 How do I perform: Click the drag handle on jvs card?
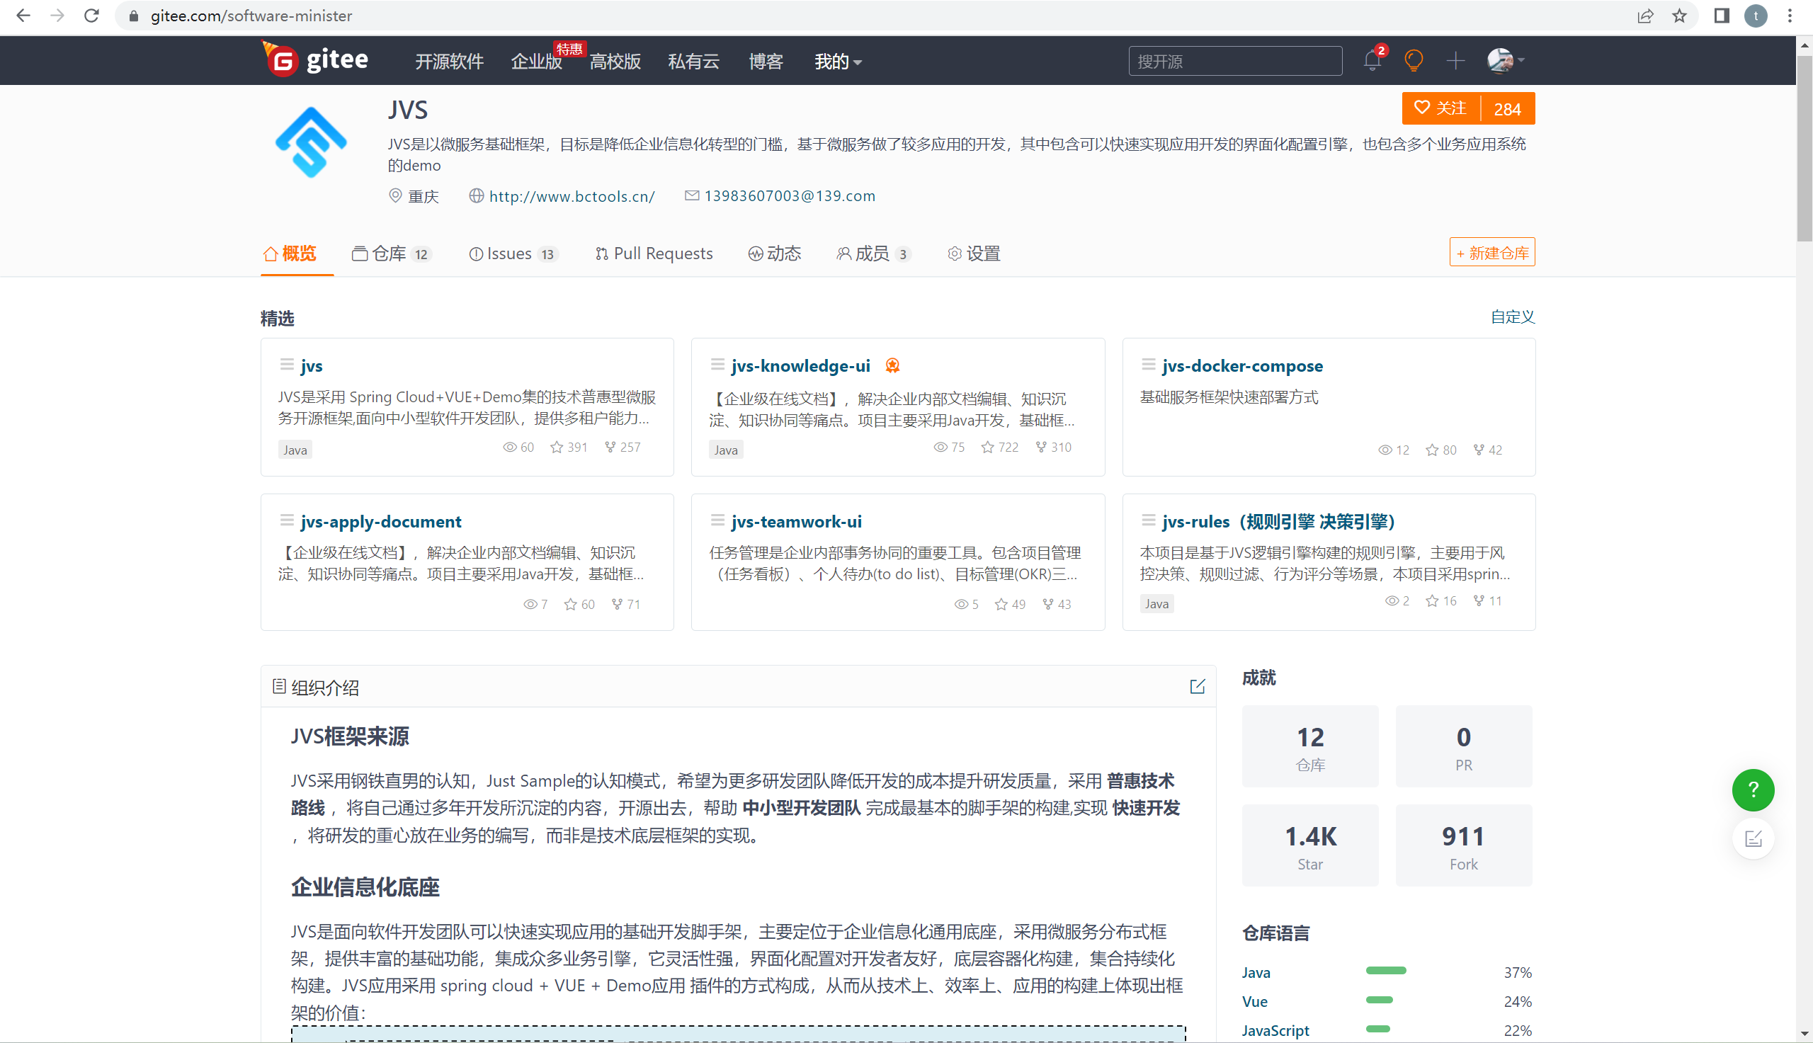click(287, 365)
